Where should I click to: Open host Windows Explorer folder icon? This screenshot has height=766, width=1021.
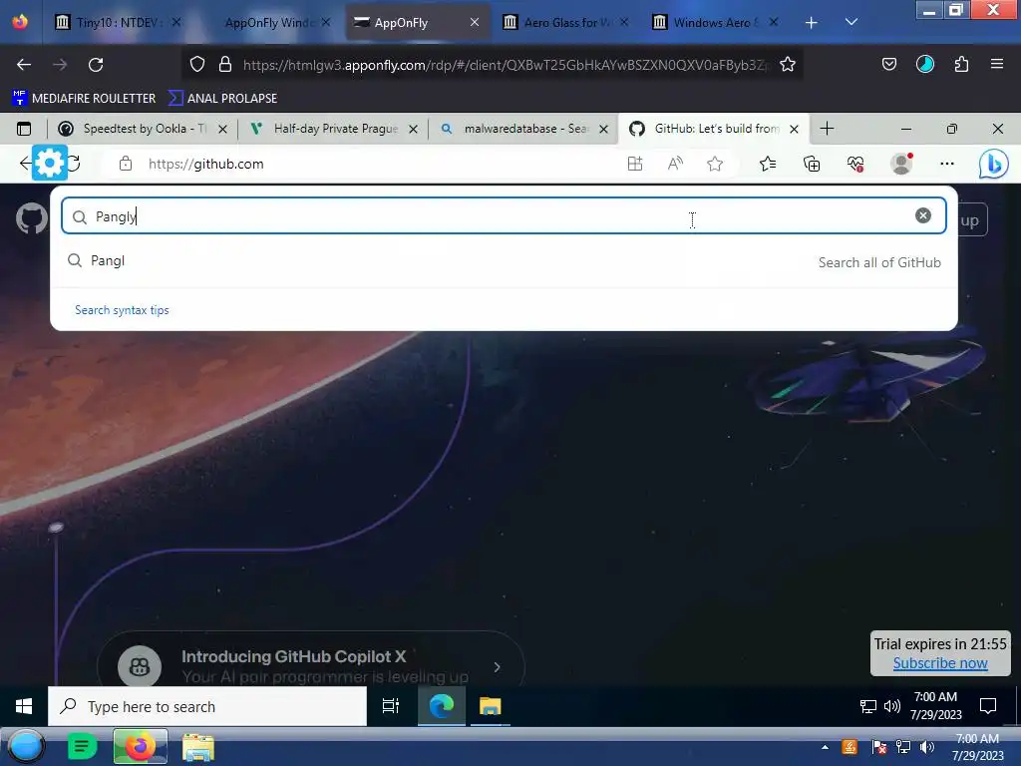(198, 748)
